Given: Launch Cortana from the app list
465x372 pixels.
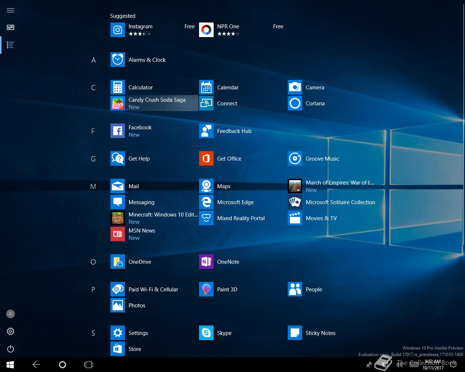Looking at the screenshot, I should click(x=331, y=103).
